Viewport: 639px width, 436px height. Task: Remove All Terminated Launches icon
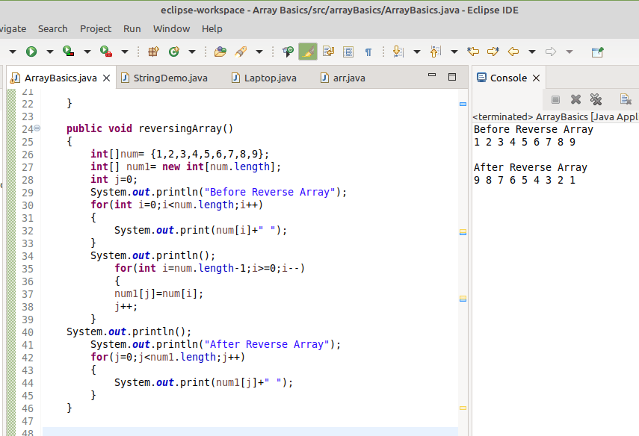[x=596, y=99]
